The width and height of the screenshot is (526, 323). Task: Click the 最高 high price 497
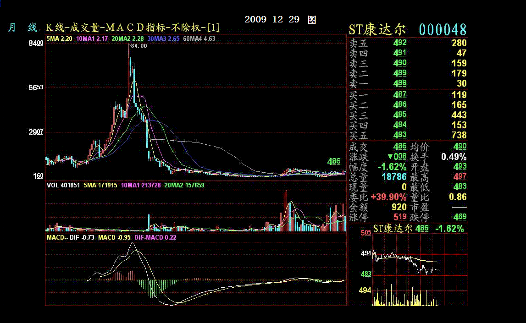pyautogui.click(x=460, y=176)
